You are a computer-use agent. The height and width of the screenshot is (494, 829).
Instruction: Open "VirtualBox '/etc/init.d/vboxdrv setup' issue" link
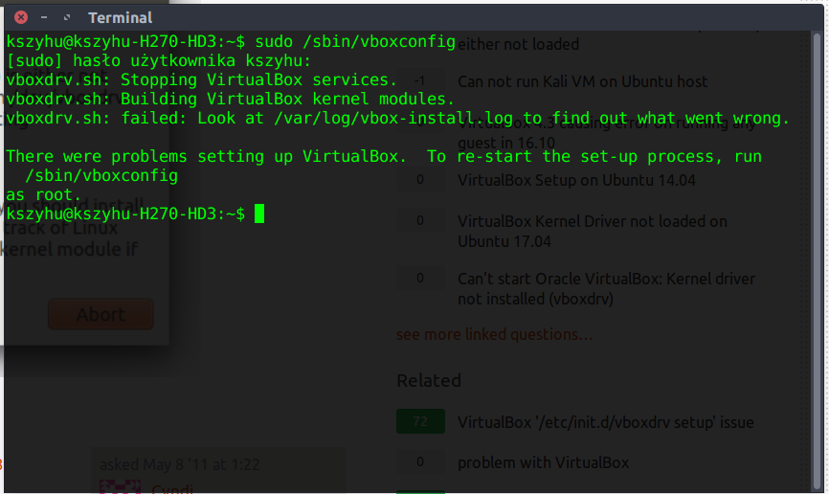pyautogui.click(x=605, y=422)
